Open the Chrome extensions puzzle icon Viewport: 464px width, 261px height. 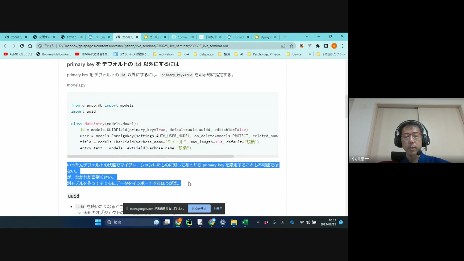(318, 46)
